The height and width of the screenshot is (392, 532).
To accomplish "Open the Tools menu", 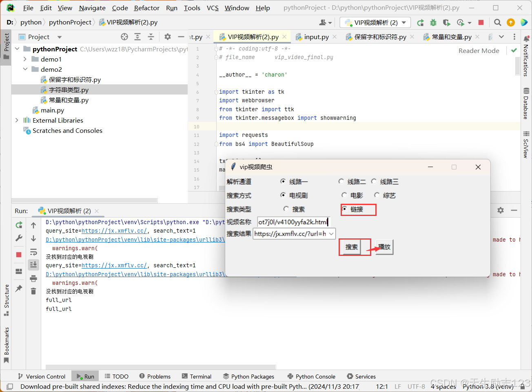I will click(192, 8).
